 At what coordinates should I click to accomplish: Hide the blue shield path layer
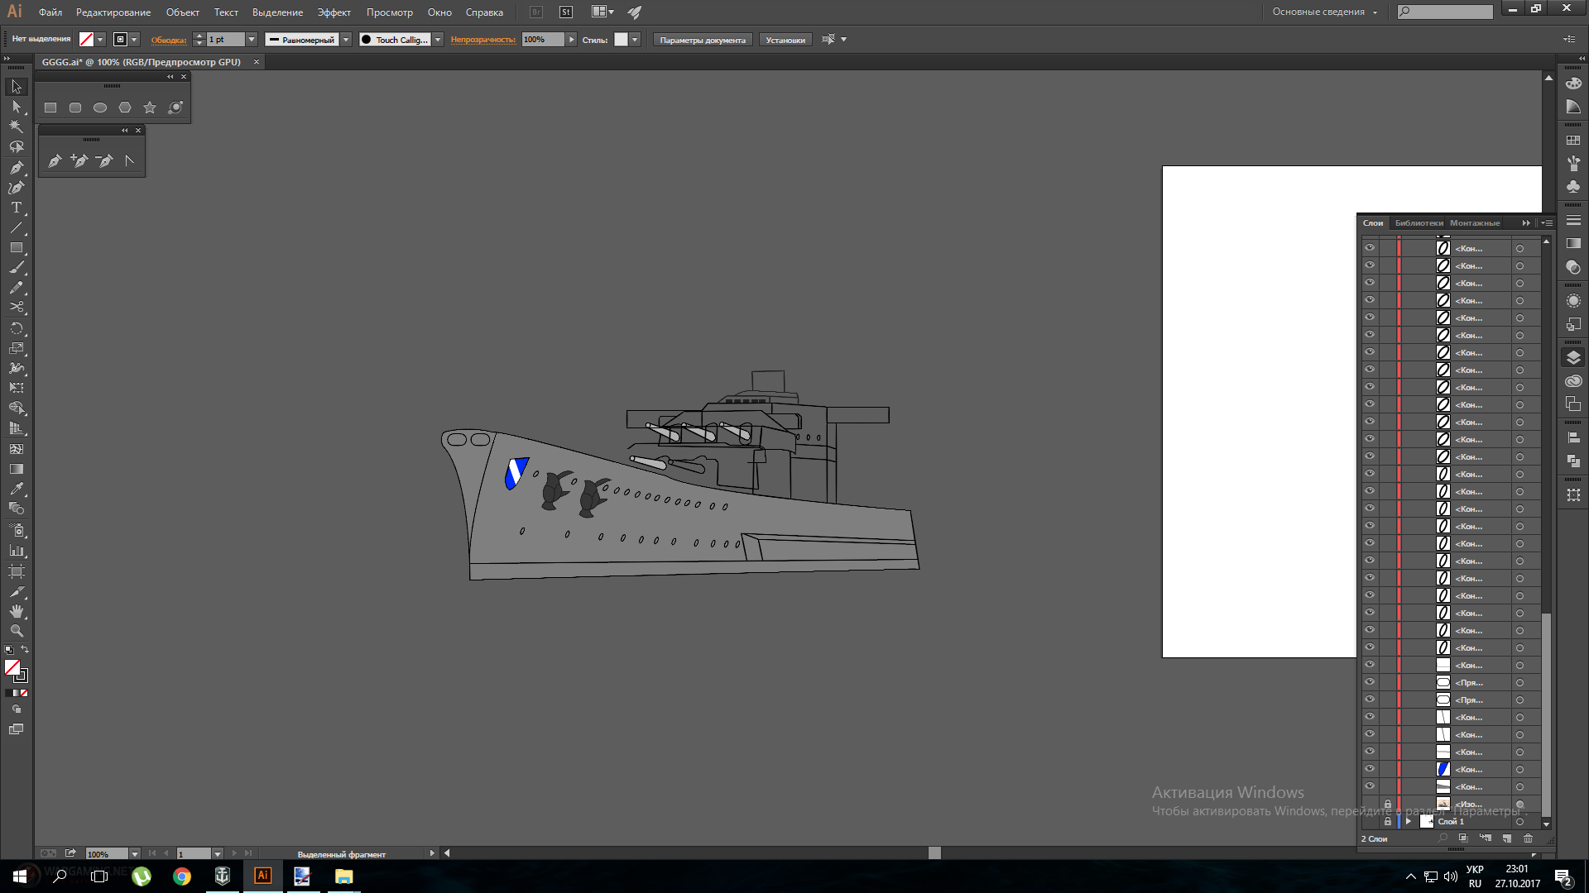[1370, 769]
